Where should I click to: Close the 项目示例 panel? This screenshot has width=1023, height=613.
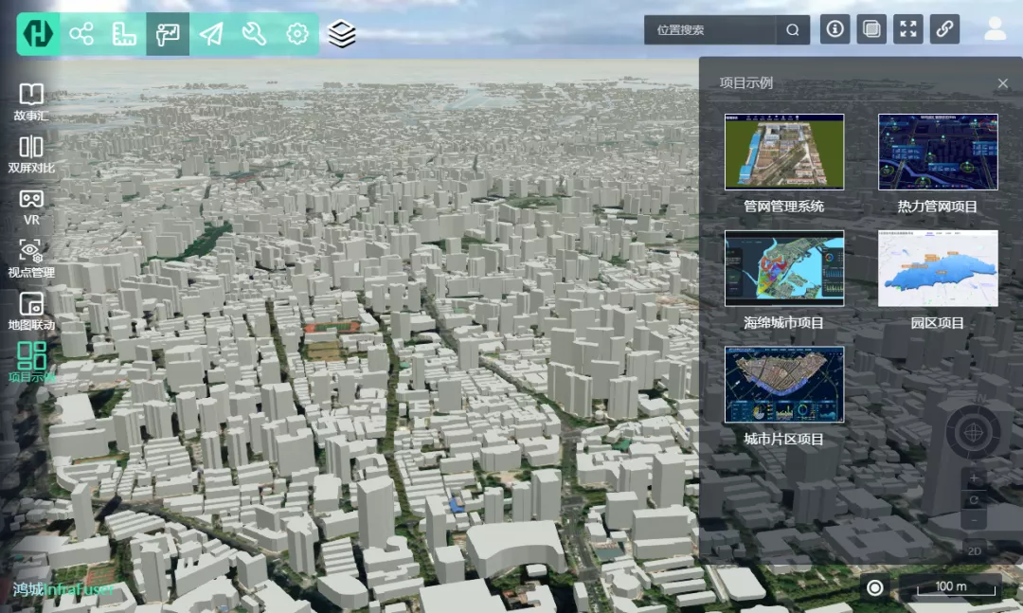click(1003, 83)
